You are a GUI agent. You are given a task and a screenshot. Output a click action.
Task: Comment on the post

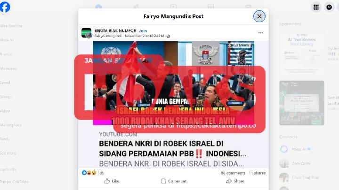click(174, 181)
